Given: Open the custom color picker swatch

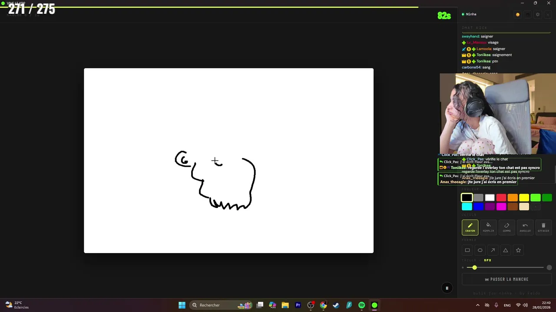Looking at the screenshot, I should [536, 207].
